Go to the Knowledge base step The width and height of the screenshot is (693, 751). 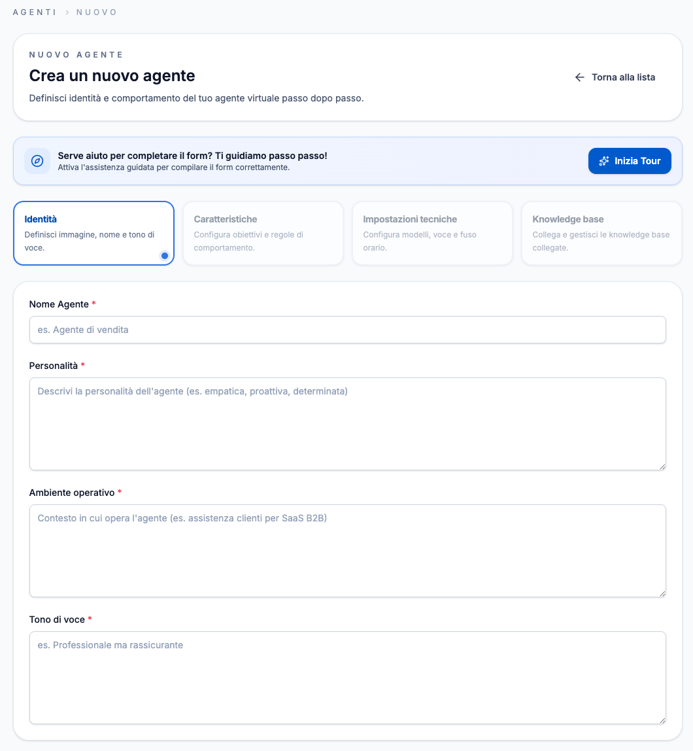(x=601, y=233)
